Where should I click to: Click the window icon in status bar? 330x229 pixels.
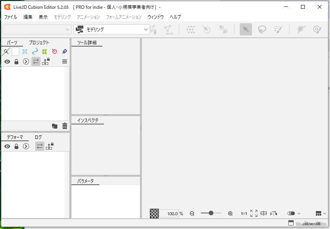click(291, 223)
